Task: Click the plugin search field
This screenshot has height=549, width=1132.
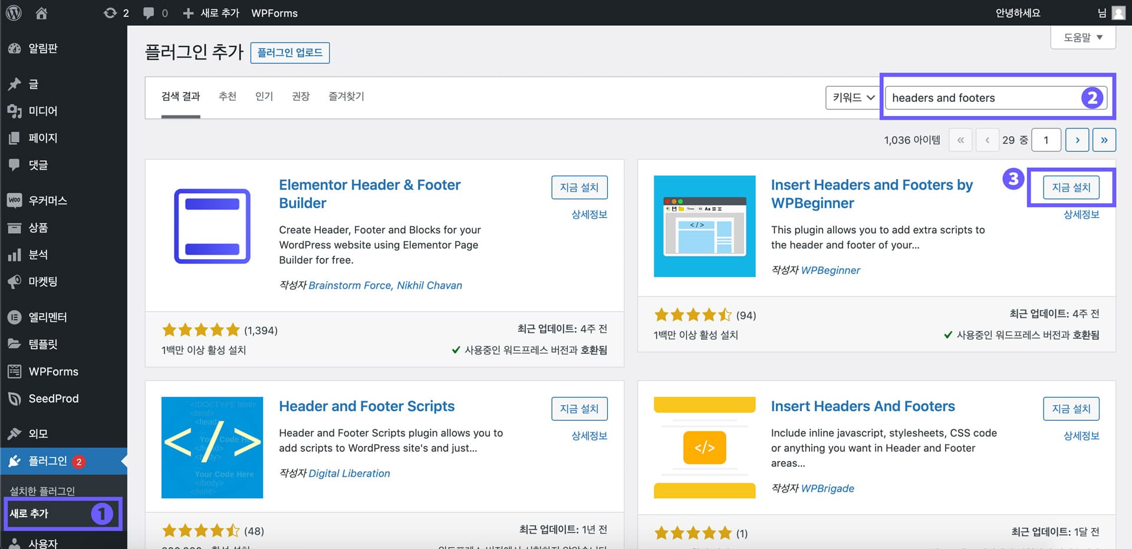Action: coord(996,98)
